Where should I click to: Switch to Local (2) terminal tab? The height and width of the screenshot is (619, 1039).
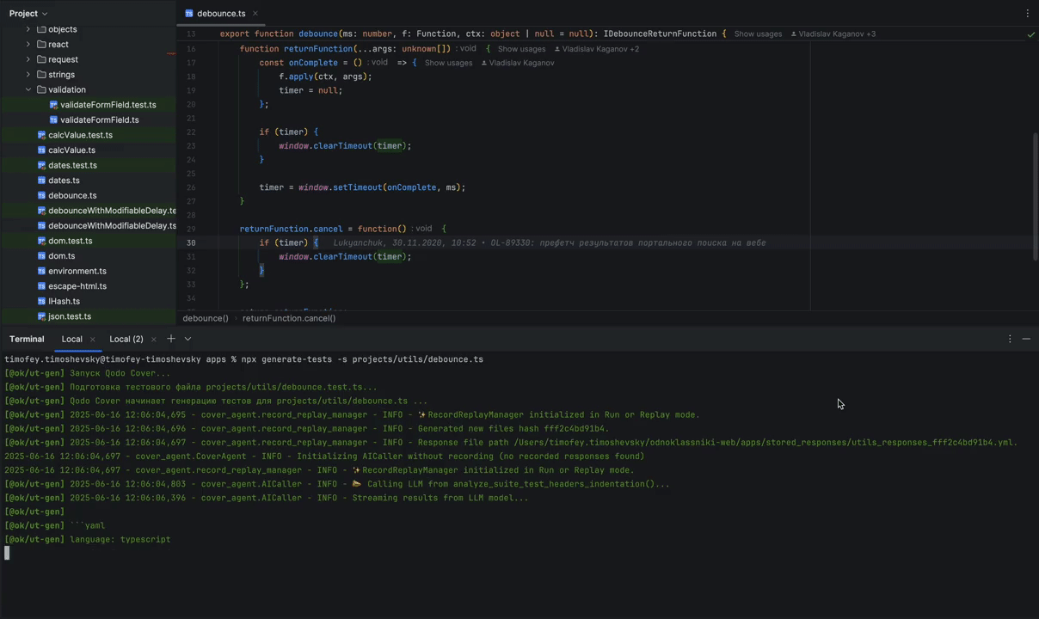pos(126,339)
